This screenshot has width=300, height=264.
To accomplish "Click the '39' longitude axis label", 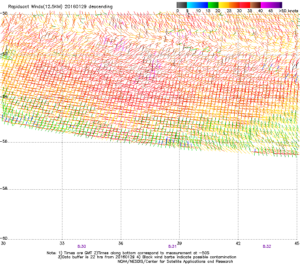I will pos(179,243).
